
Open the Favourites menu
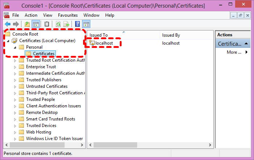pos(68,15)
